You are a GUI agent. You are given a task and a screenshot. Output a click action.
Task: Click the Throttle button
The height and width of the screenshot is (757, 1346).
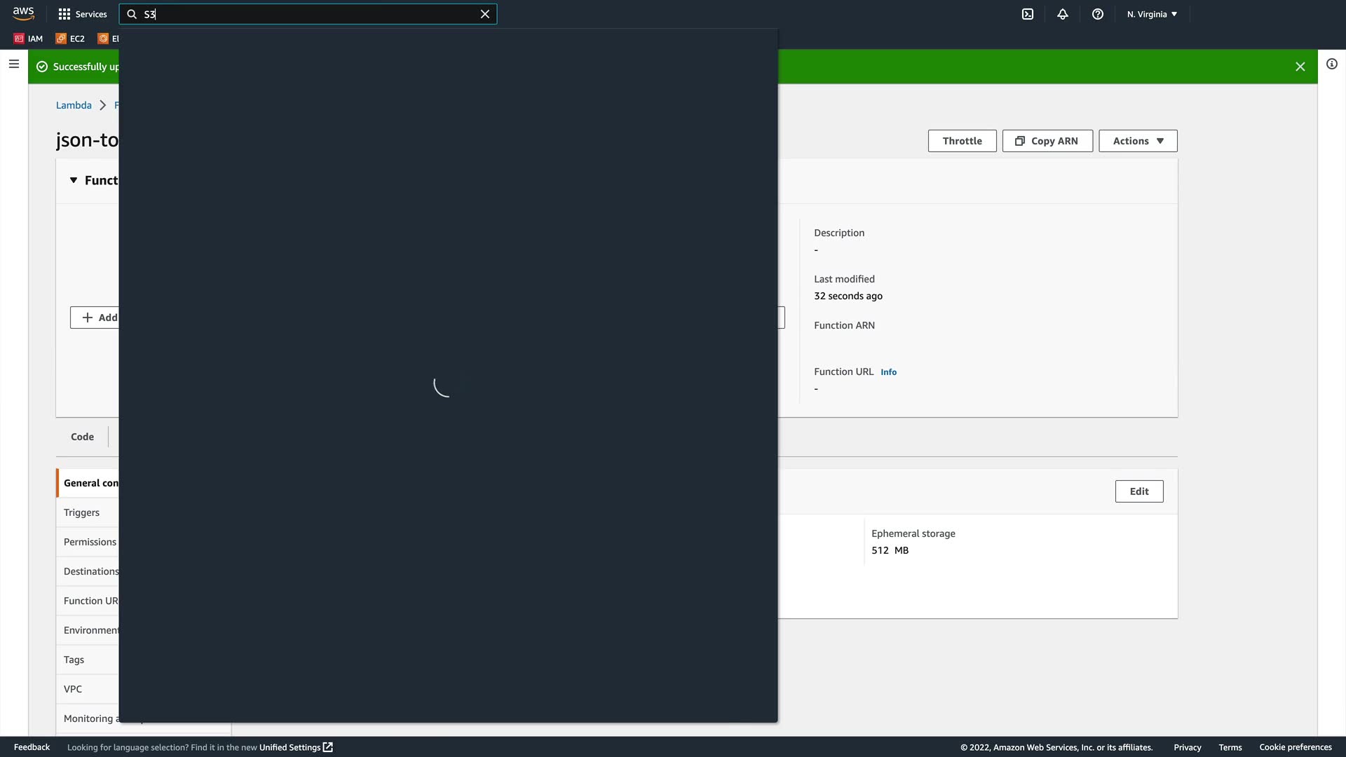(x=962, y=141)
